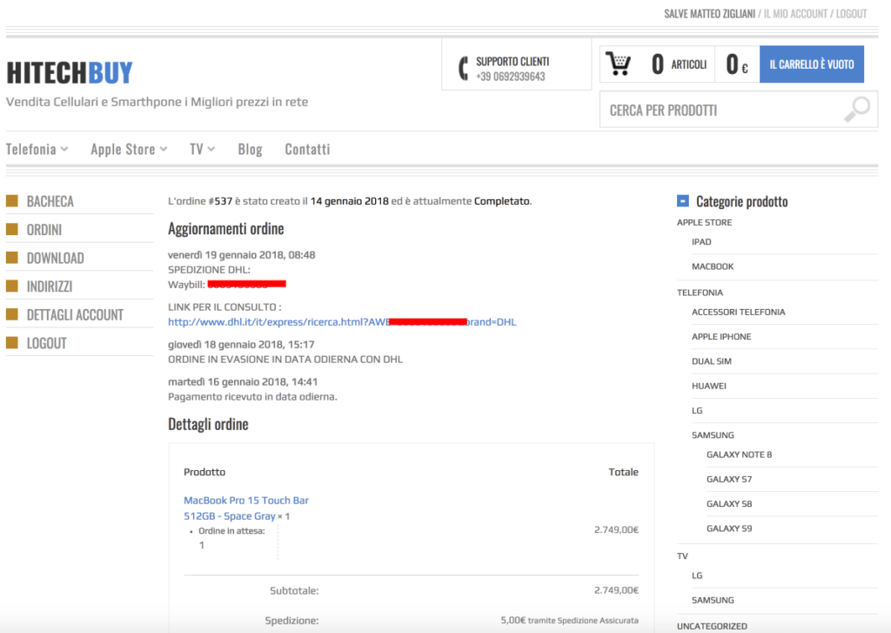Click the Cerca per prodotti search field
Image resolution: width=891 pixels, height=633 pixels.
pyautogui.click(x=738, y=110)
